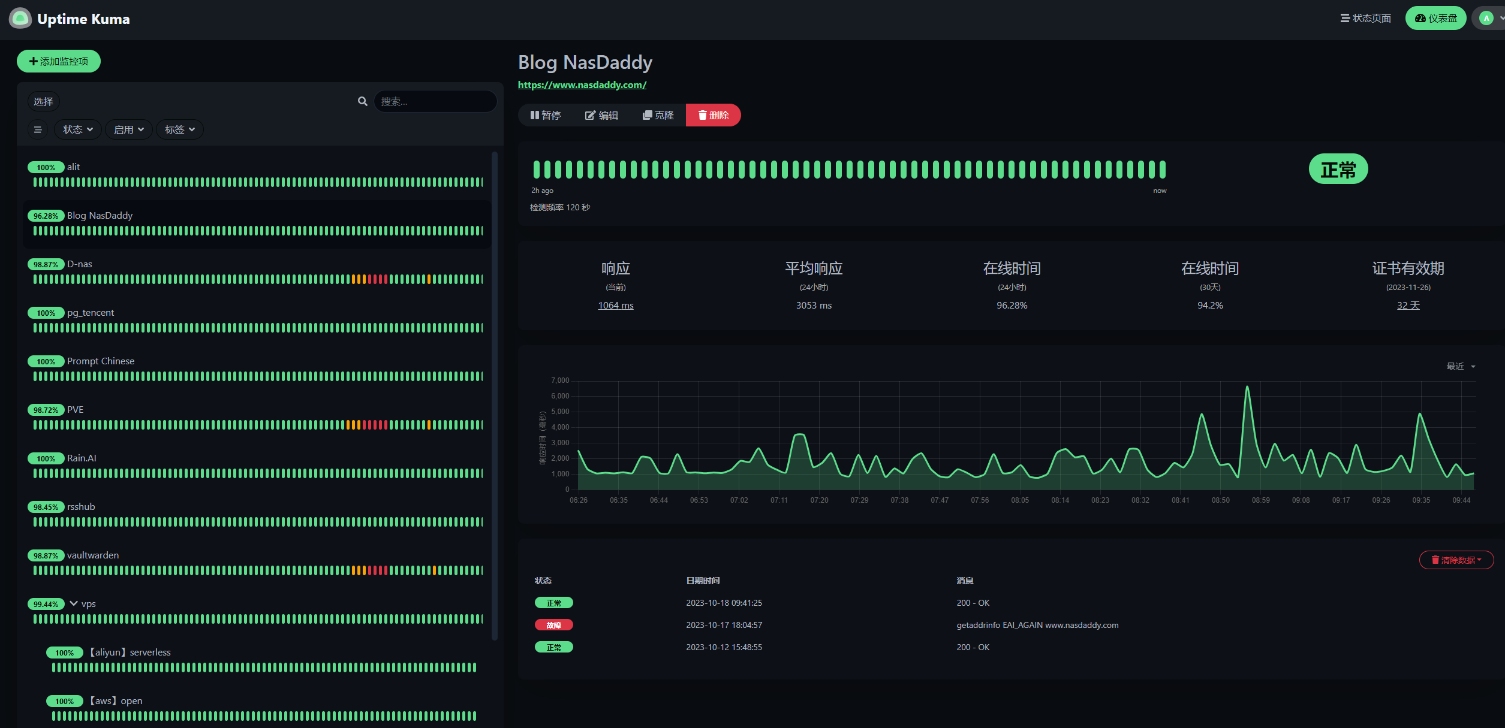Open the 状态 filter dropdown
The width and height of the screenshot is (1505, 728).
click(77, 129)
